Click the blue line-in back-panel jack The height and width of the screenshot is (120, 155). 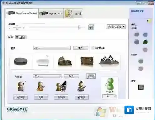pyautogui.click(x=145, y=34)
